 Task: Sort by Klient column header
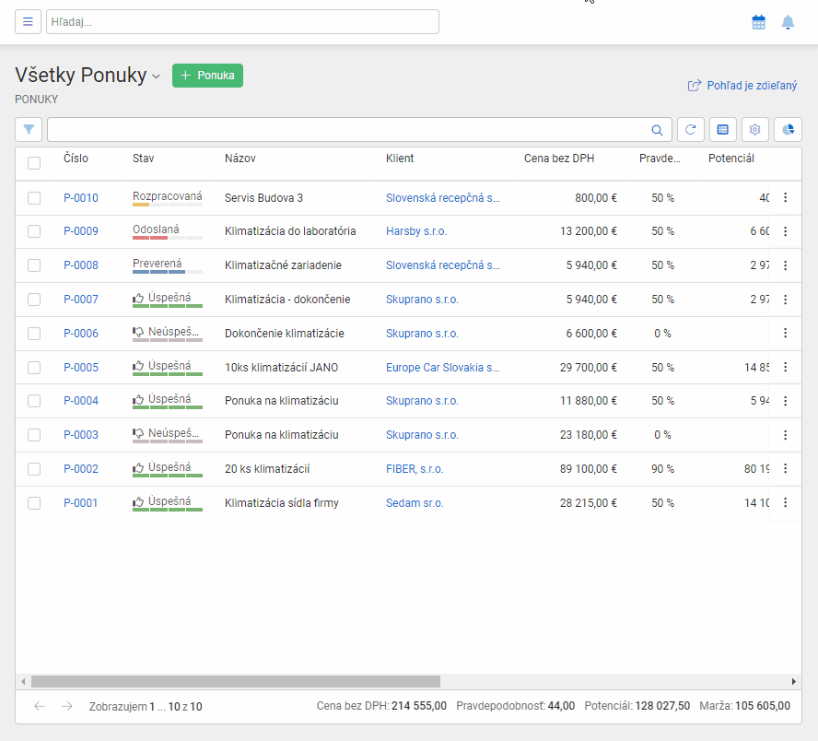coord(400,159)
